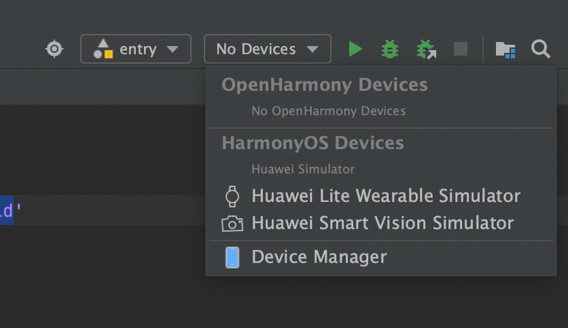Click the Huawei Simulator label
The height and width of the screenshot is (328, 568).
click(x=303, y=169)
